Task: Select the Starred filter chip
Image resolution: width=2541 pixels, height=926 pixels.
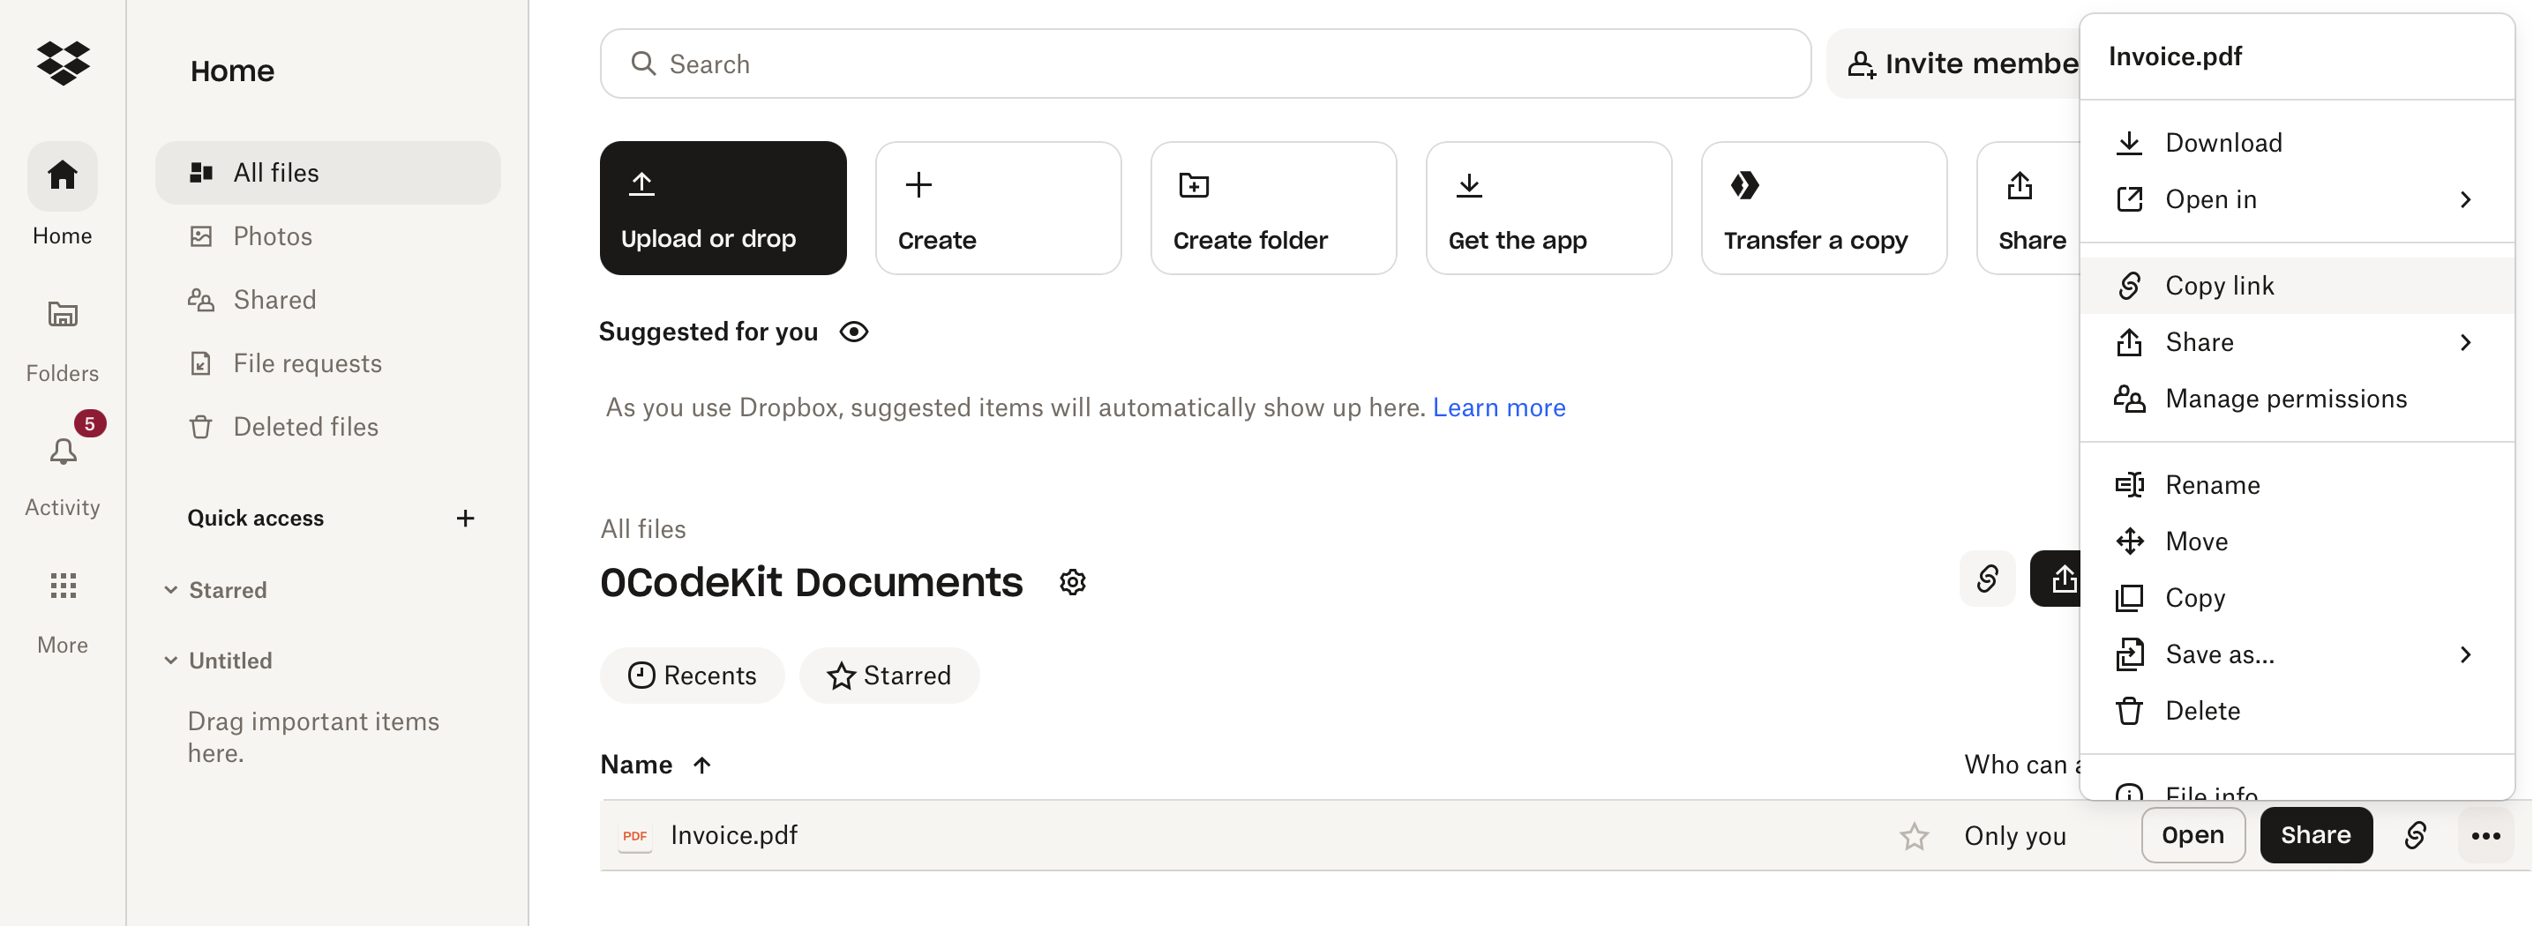Action: (888, 676)
